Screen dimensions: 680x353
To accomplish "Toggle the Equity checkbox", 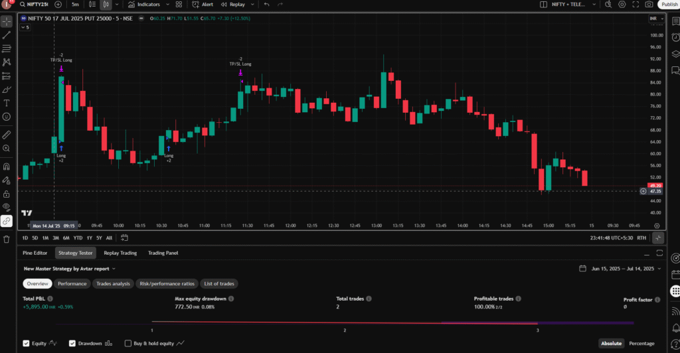I will click(26, 344).
